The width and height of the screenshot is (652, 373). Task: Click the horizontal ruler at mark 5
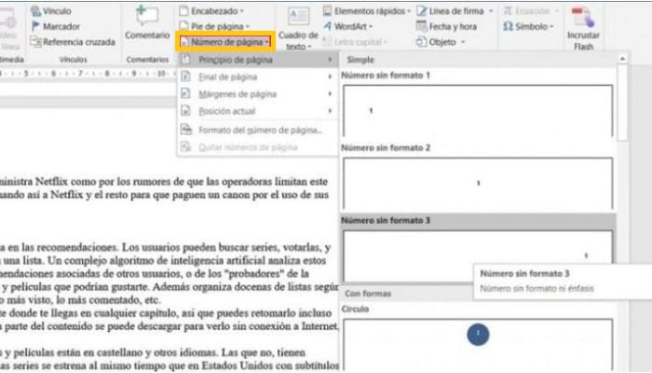26,74
